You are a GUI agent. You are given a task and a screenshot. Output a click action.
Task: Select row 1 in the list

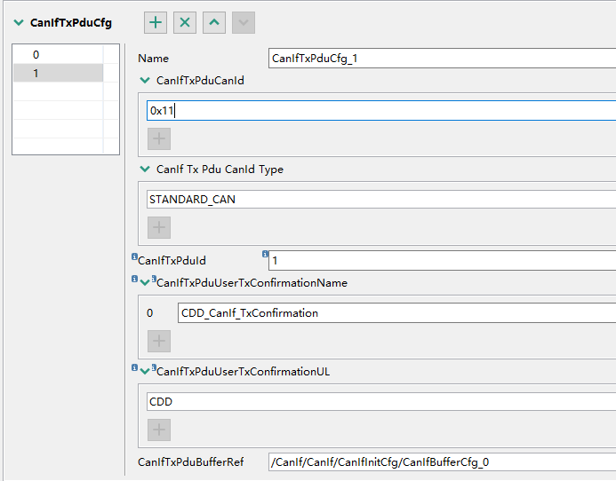click(58, 73)
